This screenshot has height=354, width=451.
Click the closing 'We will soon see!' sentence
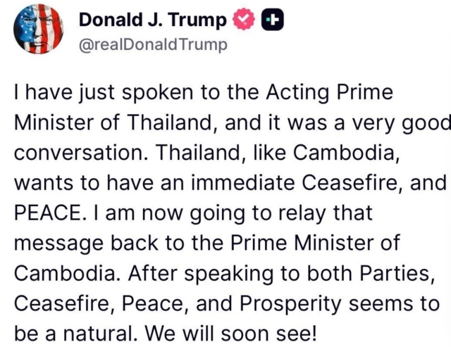[230, 334]
